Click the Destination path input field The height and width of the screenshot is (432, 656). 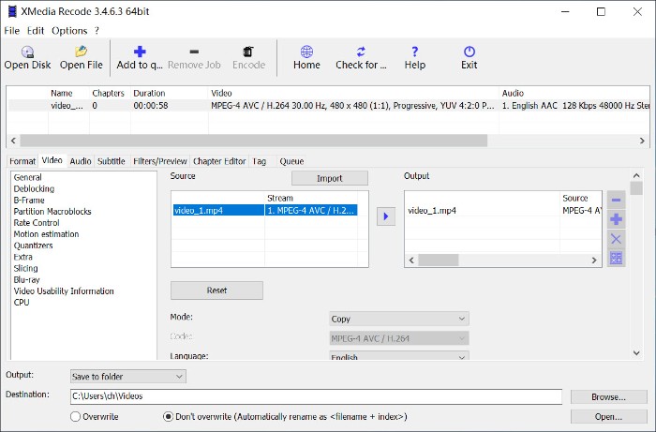click(x=316, y=396)
